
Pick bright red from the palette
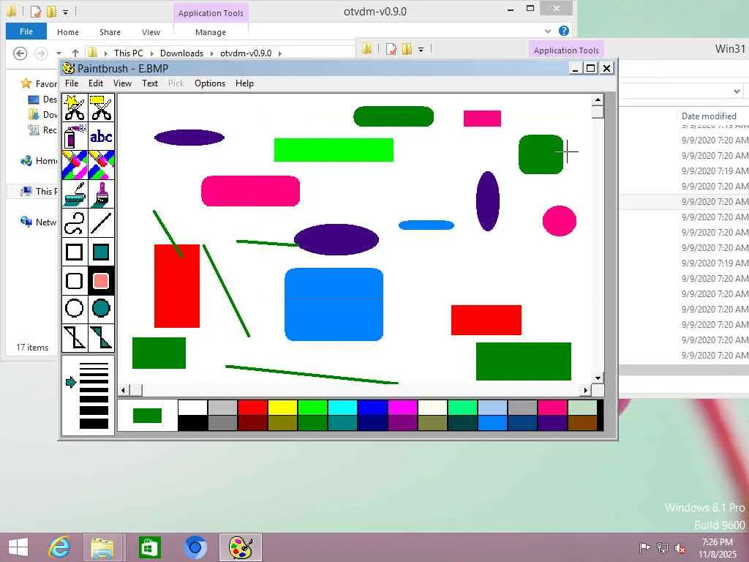[252, 408]
